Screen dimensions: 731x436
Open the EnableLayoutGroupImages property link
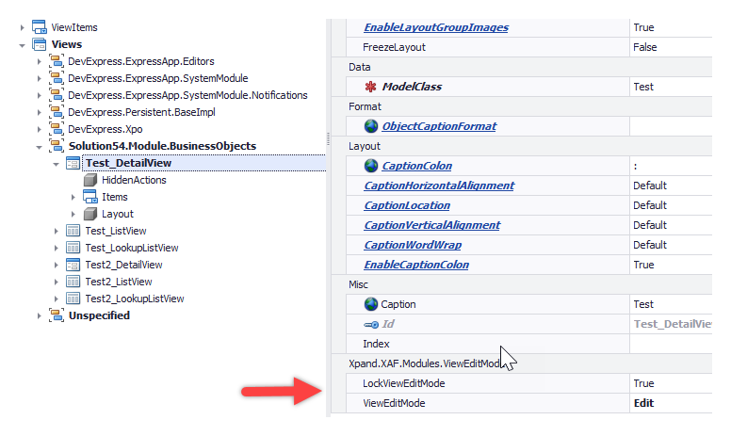(436, 27)
